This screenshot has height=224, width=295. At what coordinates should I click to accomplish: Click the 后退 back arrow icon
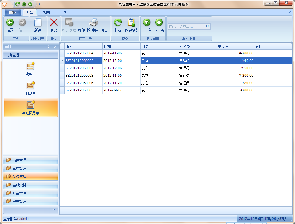click(x=10, y=23)
